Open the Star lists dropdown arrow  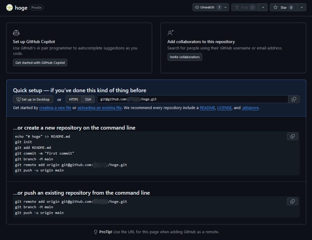301,7
